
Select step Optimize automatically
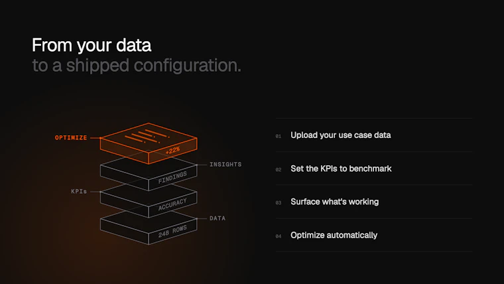[x=374, y=235]
